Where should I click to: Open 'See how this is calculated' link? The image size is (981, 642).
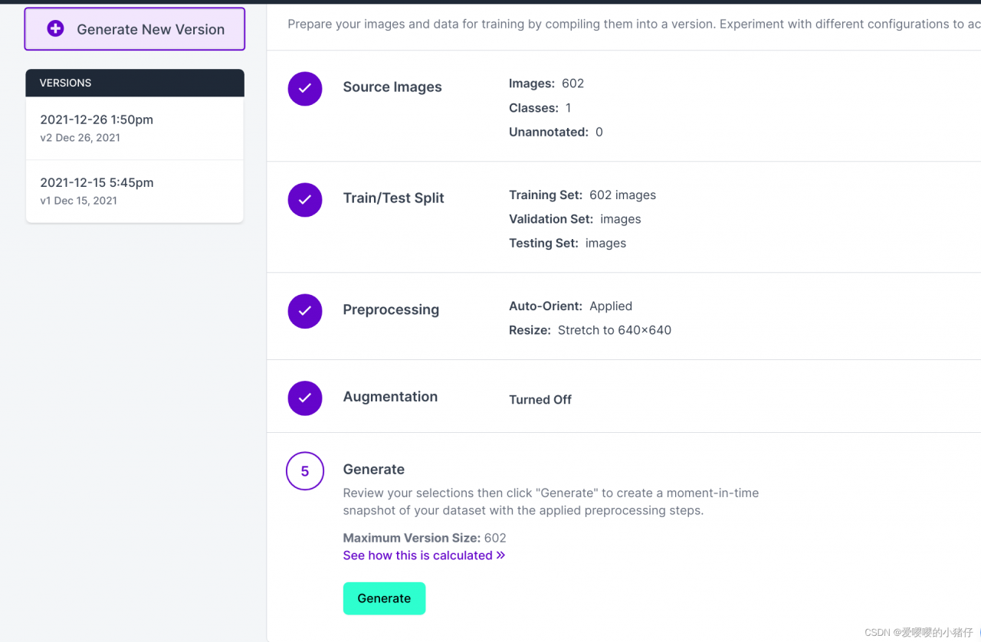418,555
